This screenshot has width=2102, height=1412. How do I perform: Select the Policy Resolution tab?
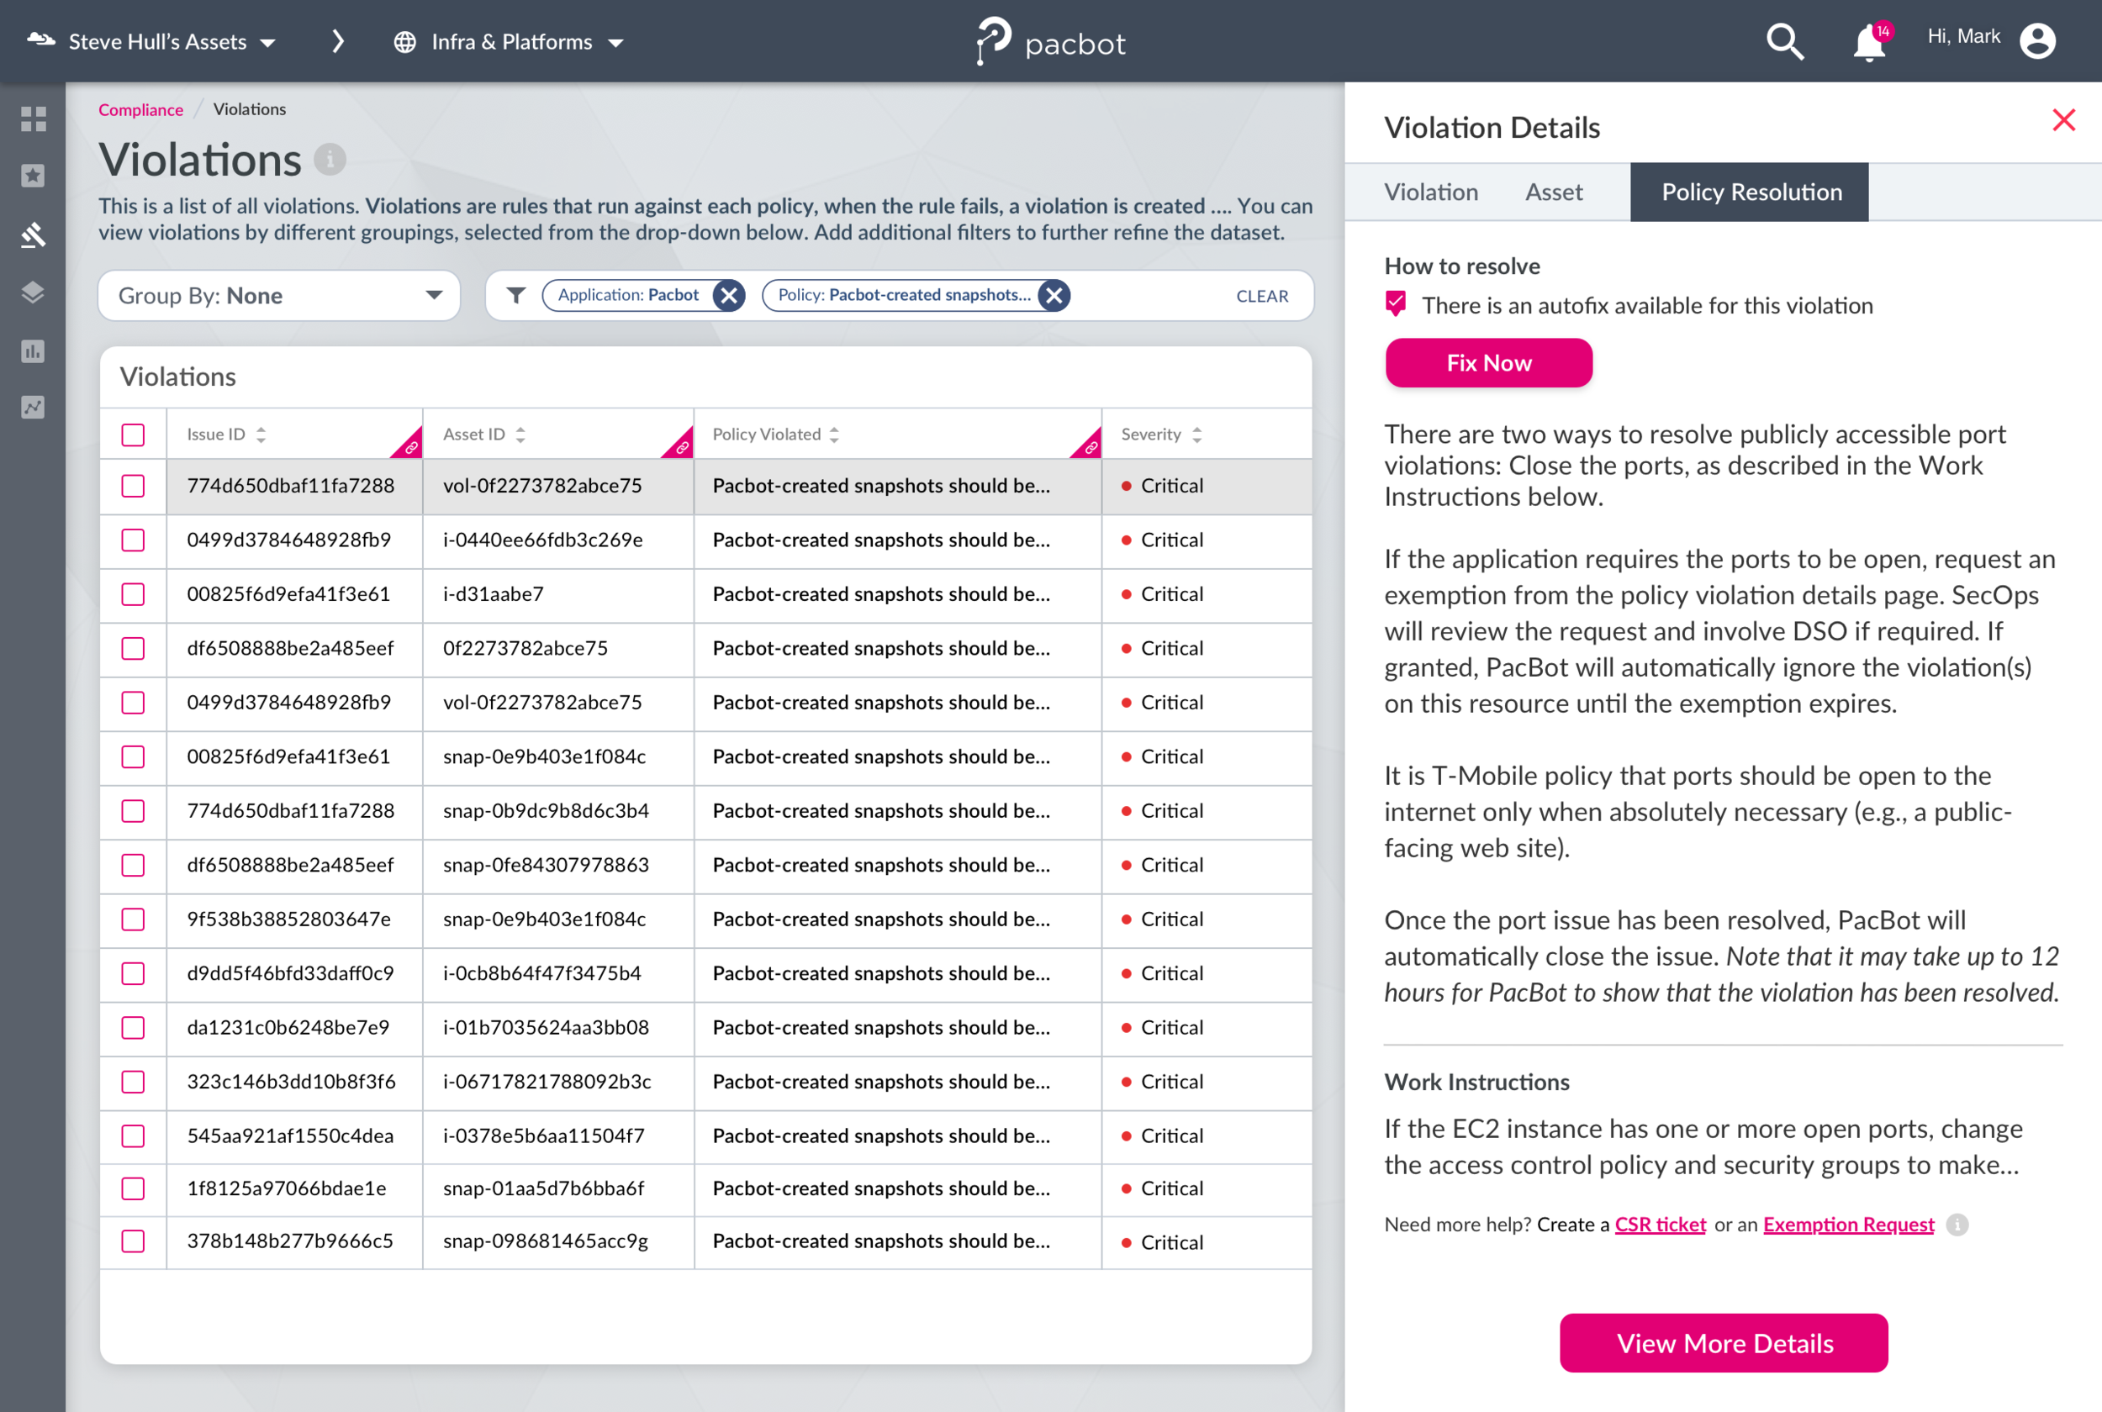pyautogui.click(x=1749, y=192)
